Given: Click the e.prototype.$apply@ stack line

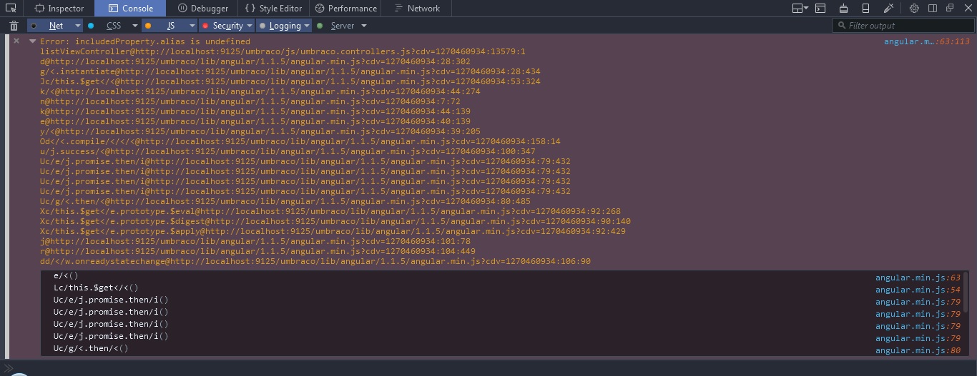Looking at the screenshot, I should pyautogui.click(x=333, y=231).
